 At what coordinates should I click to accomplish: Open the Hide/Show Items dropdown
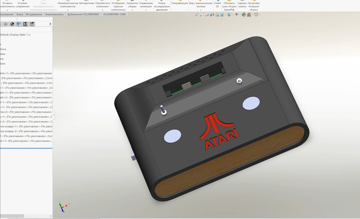[238, 15]
